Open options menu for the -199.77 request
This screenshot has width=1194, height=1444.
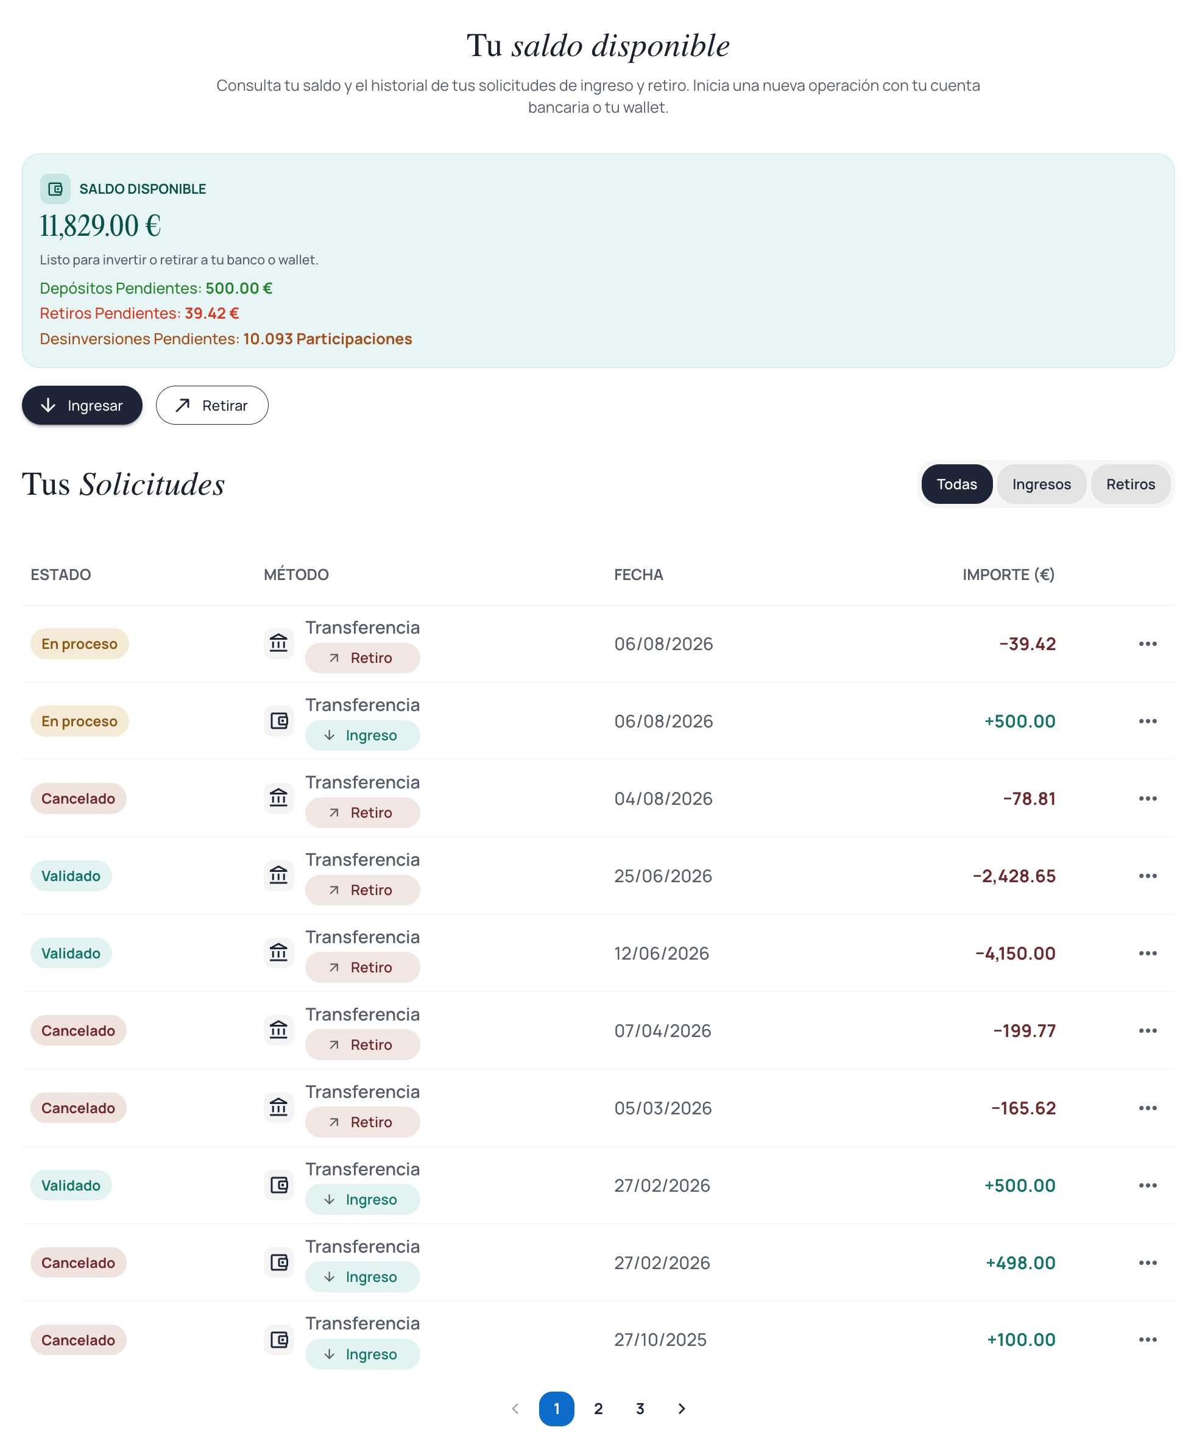pos(1147,1030)
